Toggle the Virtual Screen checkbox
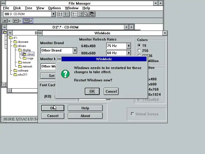 pos(132,114)
